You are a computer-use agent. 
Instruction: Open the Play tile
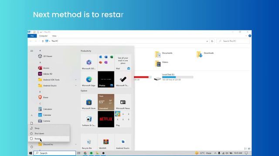coord(123,119)
